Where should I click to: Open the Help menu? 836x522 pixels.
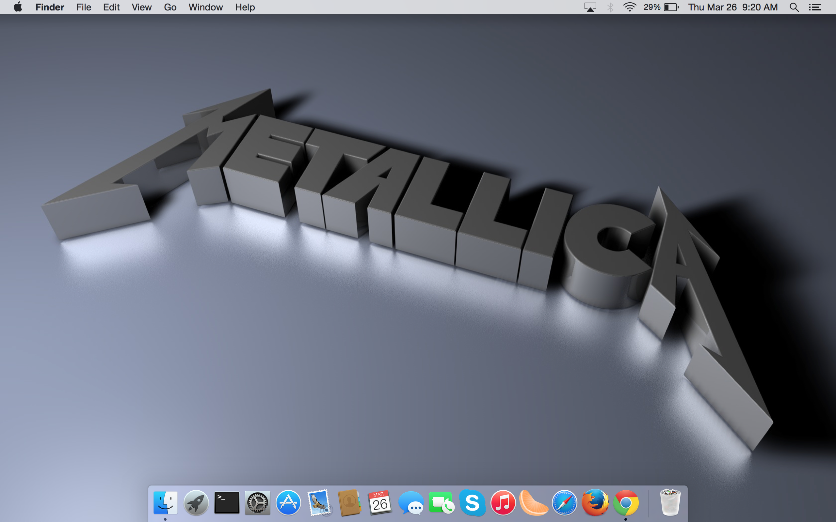click(245, 7)
